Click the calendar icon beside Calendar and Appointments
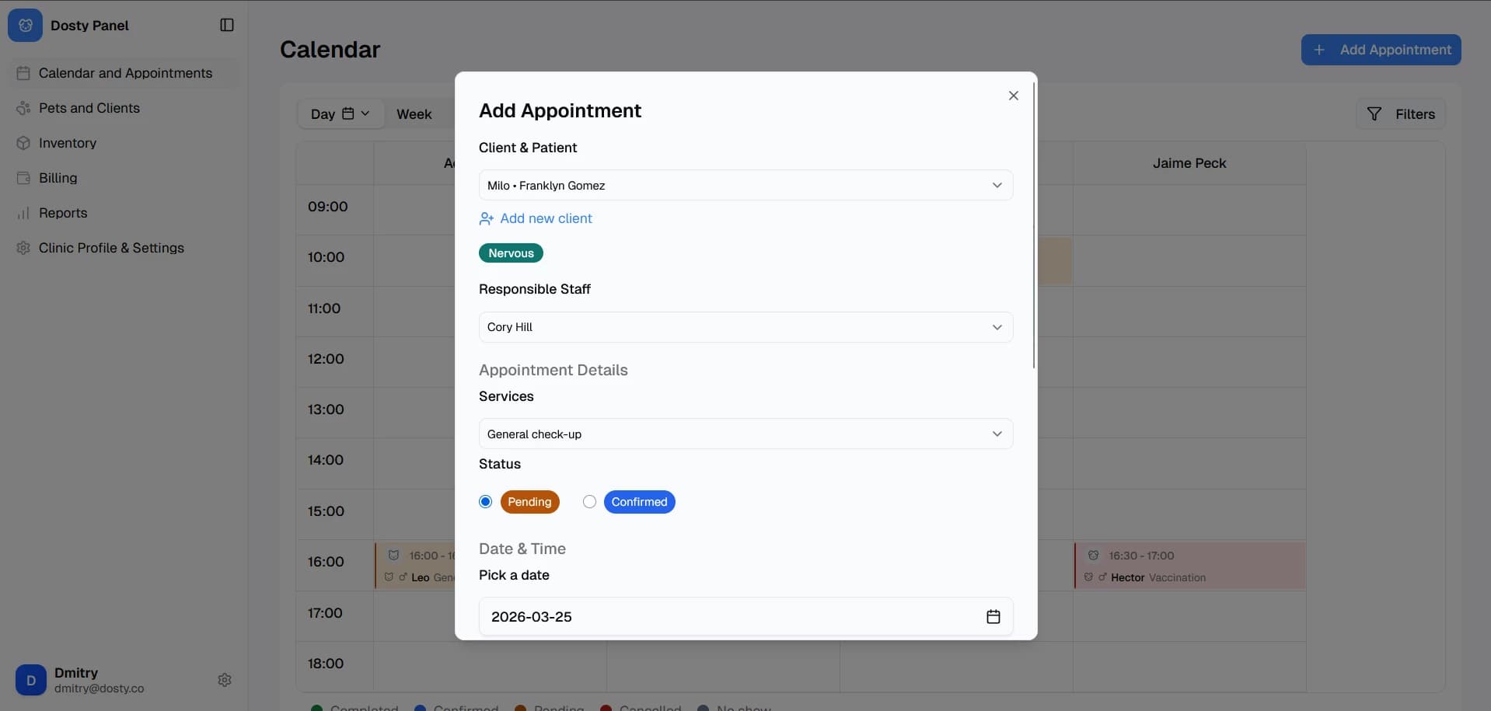The width and height of the screenshot is (1491, 711). coord(23,73)
